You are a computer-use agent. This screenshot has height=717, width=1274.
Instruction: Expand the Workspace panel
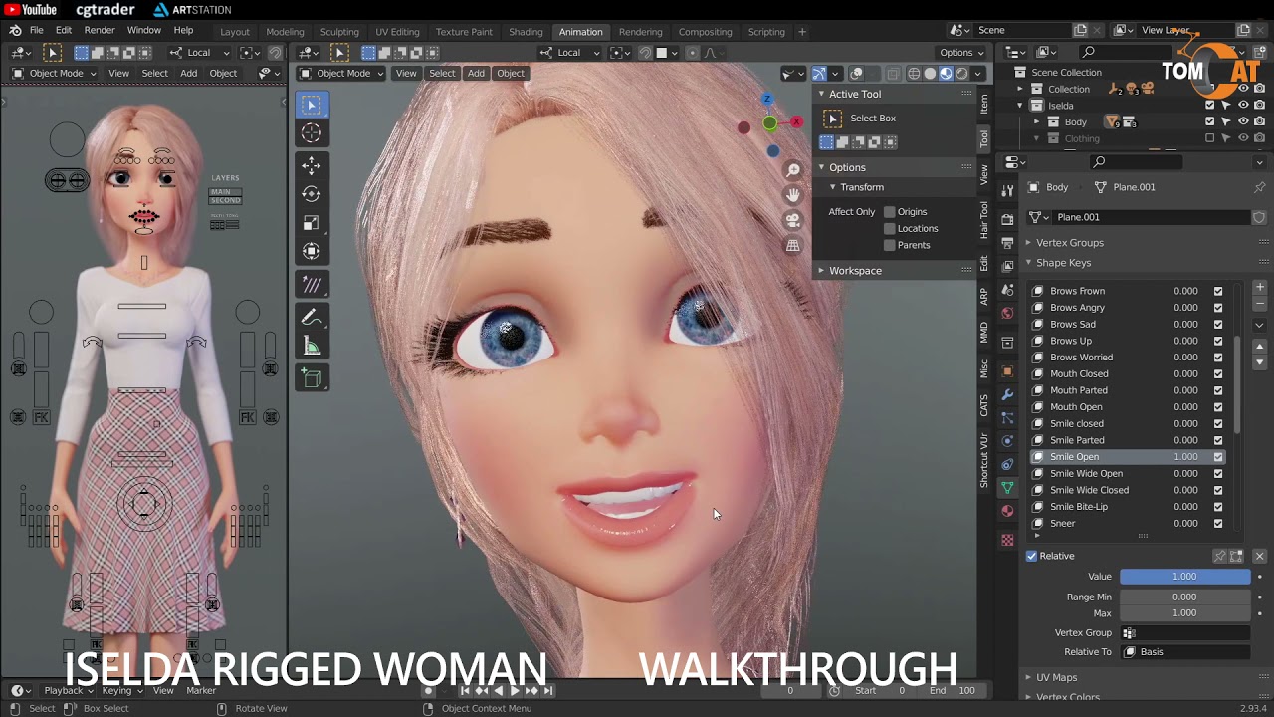tap(855, 271)
